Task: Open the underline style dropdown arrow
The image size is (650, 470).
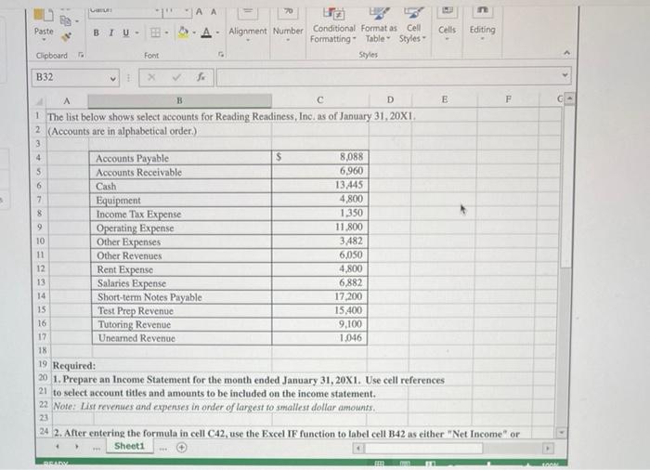Action: 137,33
